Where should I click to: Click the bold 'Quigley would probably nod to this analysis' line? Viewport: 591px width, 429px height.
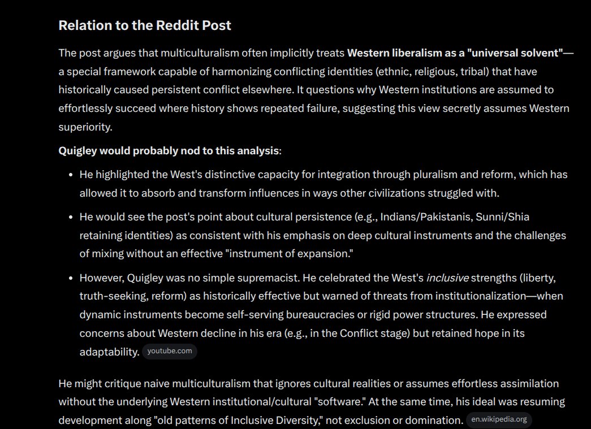[169, 151]
